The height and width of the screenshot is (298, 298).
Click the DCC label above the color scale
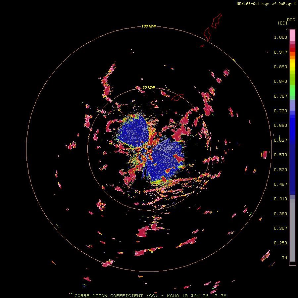(291, 20)
